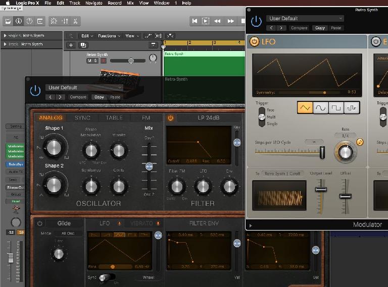Add new track with plus button
The image size is (388, 287).
tap(71, 45)
